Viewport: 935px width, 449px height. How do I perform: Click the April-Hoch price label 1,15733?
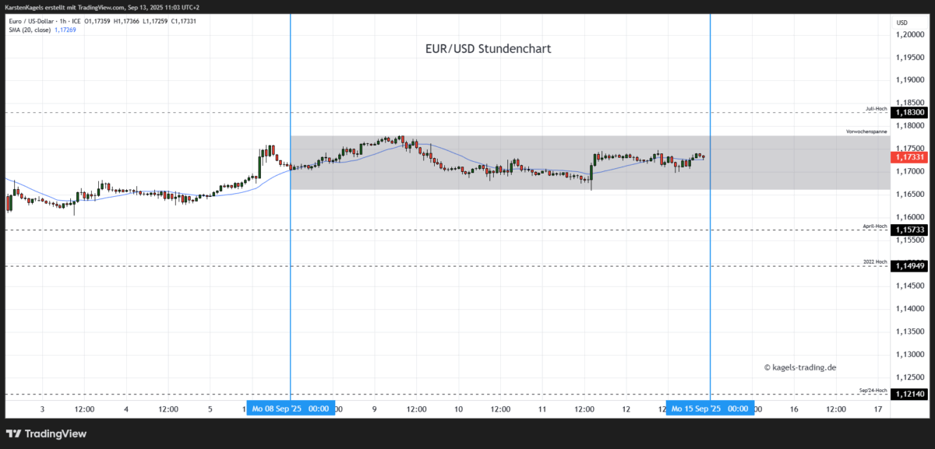tap(910, 230)
